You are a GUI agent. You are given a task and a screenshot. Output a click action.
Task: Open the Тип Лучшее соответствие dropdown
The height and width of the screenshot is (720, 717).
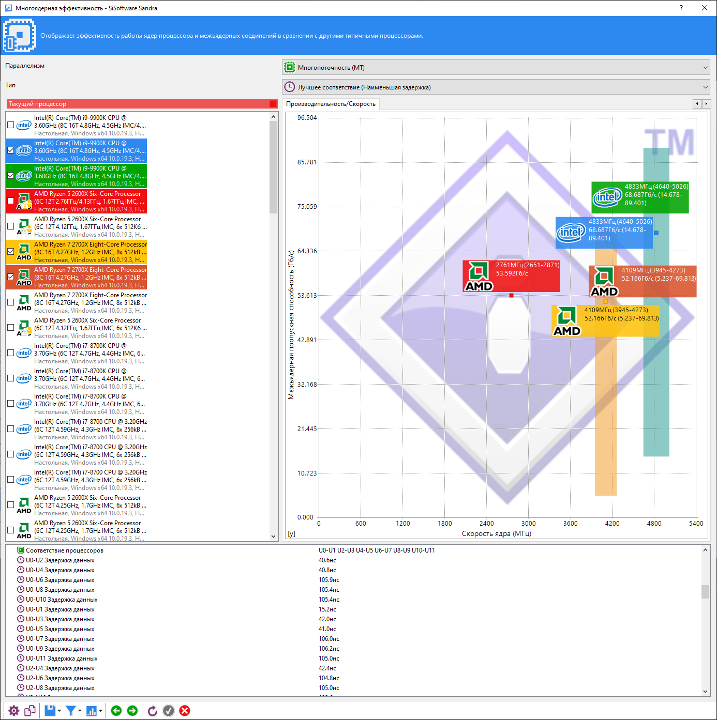pyautogui.click(x=496, y=87)
